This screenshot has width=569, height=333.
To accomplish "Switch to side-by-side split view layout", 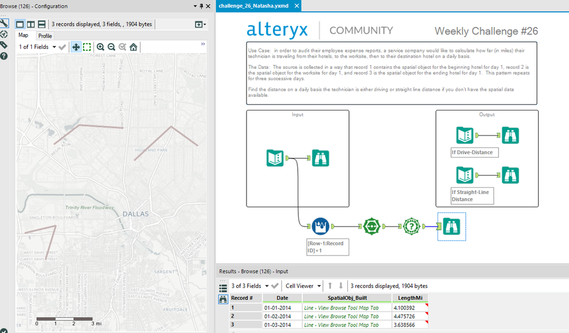I will coord(31,24).
